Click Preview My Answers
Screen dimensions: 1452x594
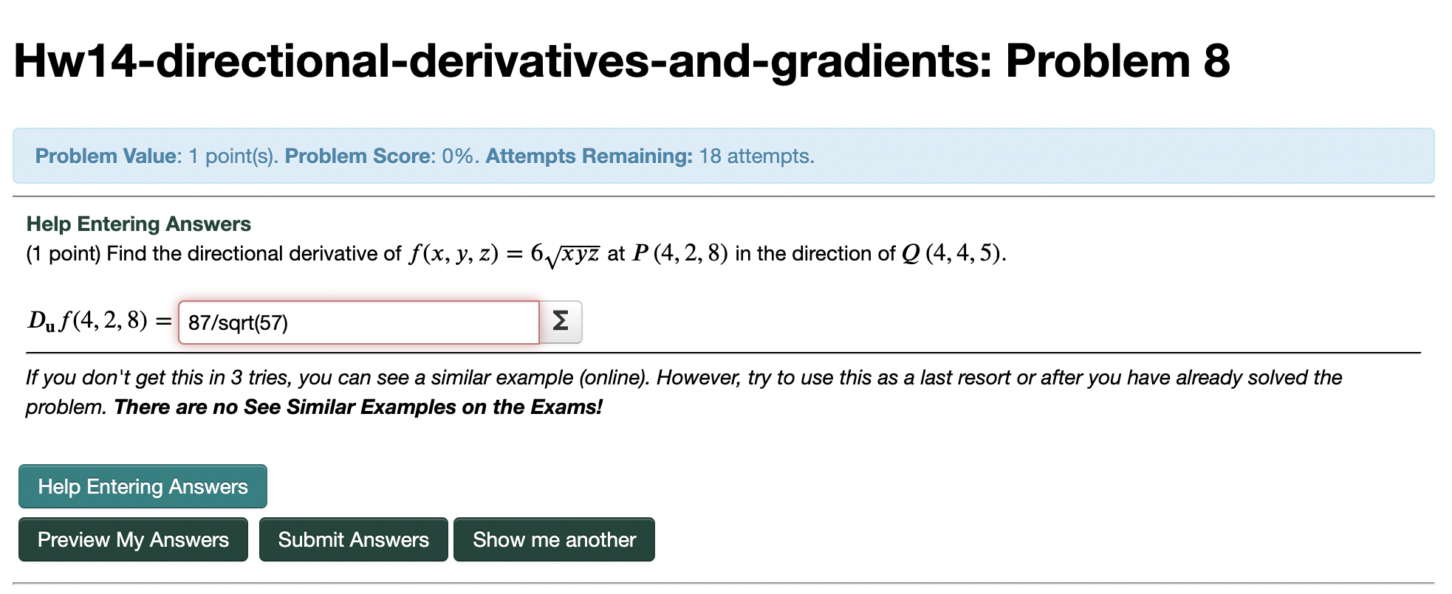click(133, 539)
